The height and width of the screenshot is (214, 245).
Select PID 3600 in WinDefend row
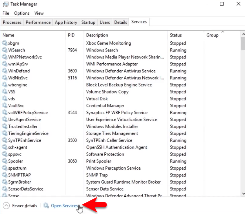click(x=72, y=71)
